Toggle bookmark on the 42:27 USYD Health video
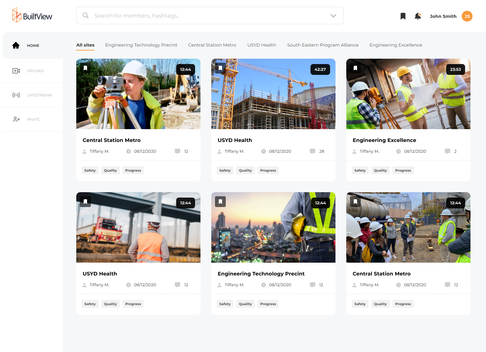This screenshot has width=486, height=352. (220, 68)
